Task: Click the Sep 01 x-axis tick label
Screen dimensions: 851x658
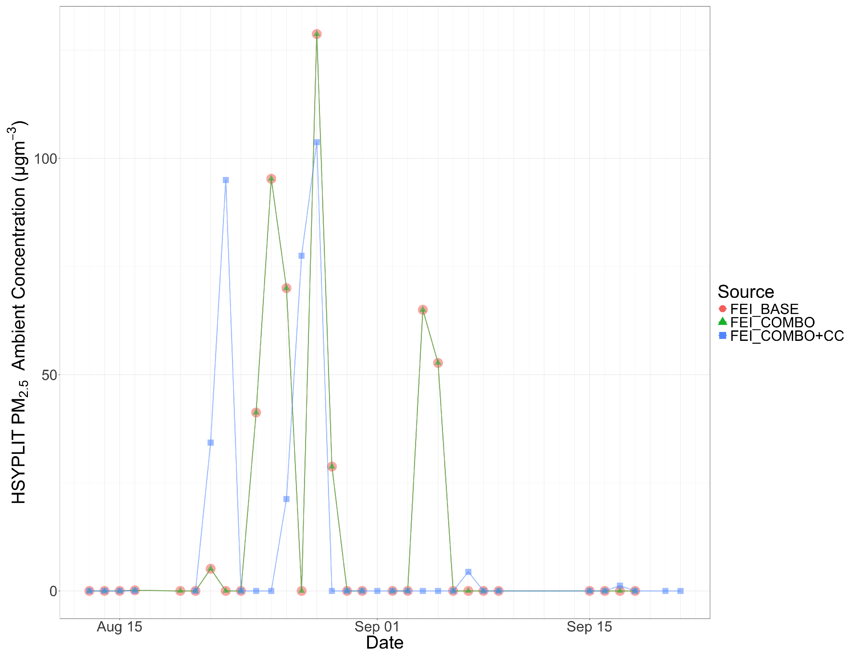Action: click(x=377, y=627)
